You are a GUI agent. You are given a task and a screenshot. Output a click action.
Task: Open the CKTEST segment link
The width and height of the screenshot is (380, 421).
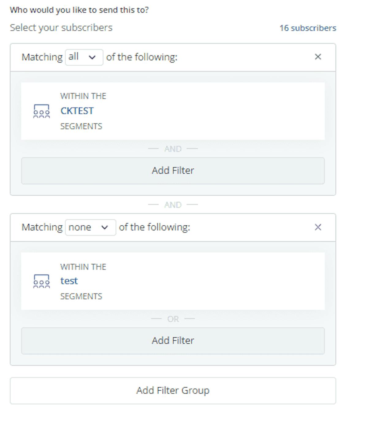click(x=77, y=111)
